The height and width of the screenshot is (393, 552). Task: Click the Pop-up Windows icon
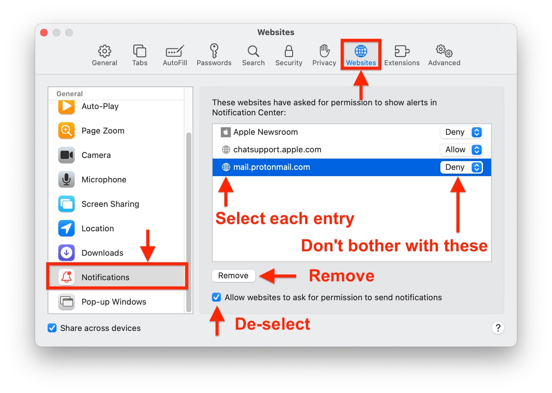click(x=66, y=301)
